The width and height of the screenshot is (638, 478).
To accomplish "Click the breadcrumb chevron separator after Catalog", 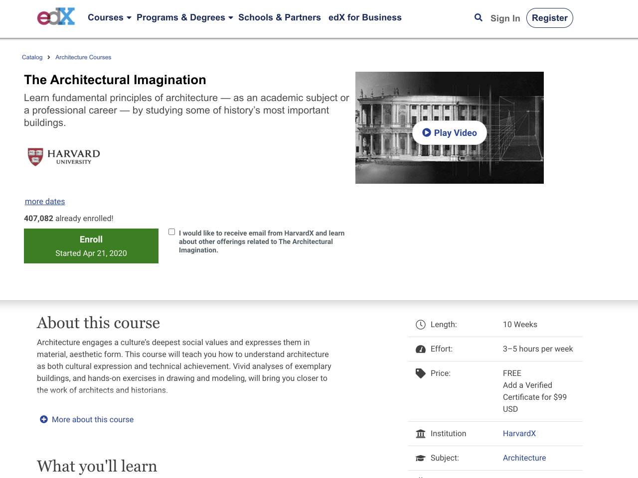I will (x=49, y=57).
